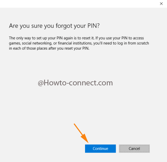167x162 pixels.
Task: Click the Cancel button
Action: tap(134, 148)
